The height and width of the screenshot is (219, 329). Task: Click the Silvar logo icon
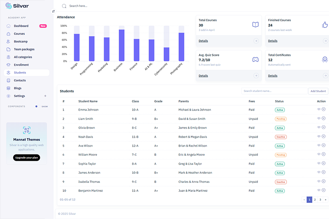tap(9, 6)
